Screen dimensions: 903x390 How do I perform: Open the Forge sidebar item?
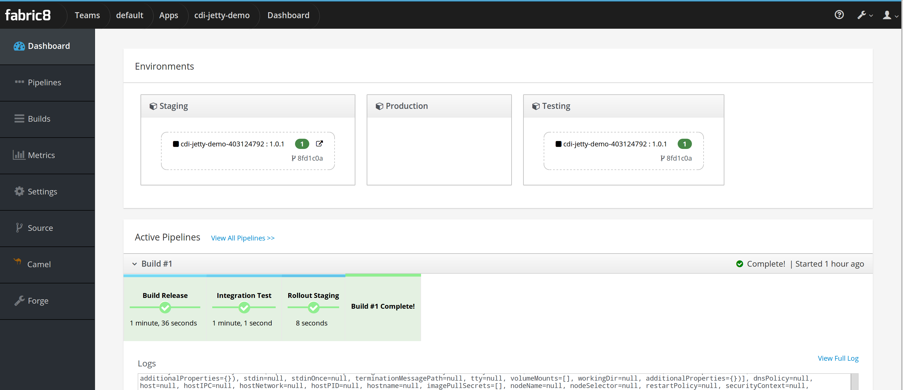click(38, 301)
